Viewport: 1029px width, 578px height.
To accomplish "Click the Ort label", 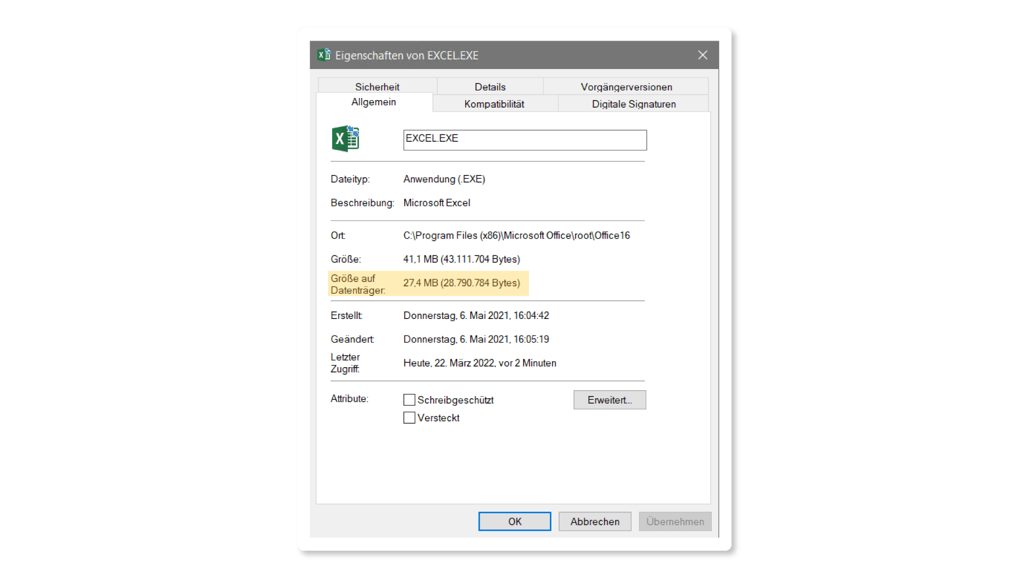I will (338, 235).
